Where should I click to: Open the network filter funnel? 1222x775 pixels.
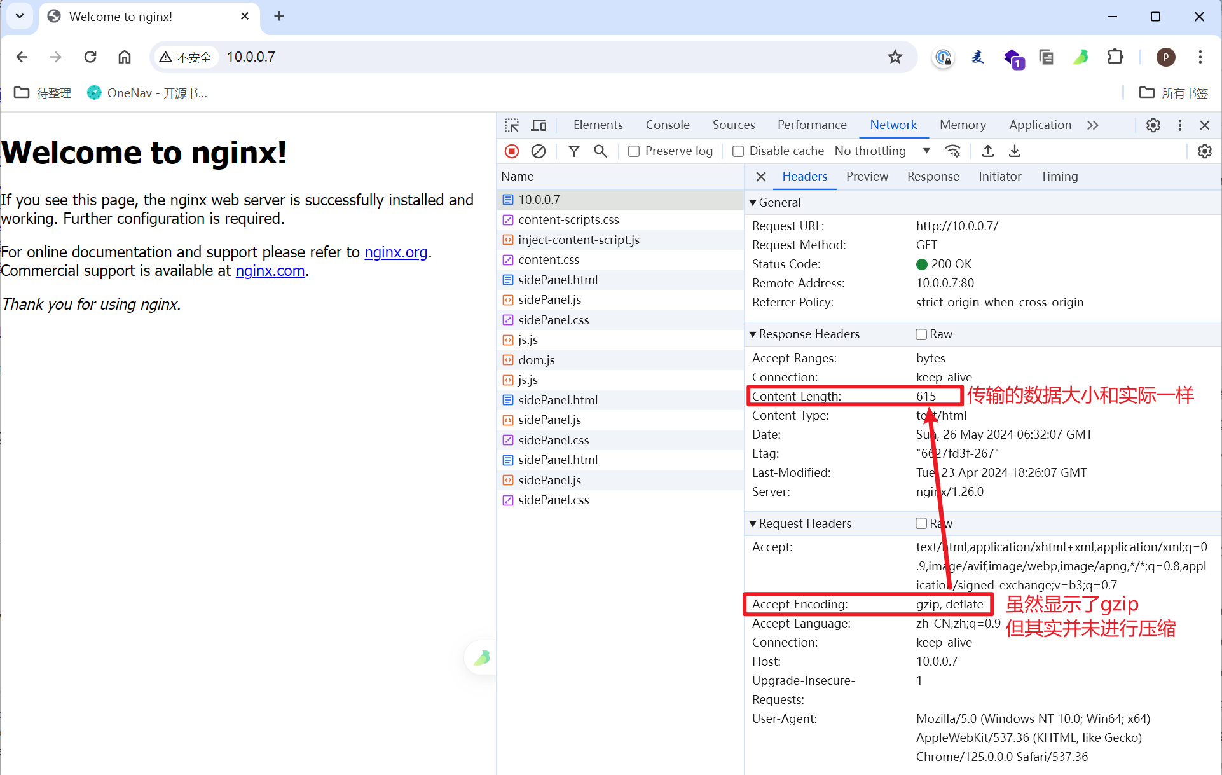click(574, 151)
